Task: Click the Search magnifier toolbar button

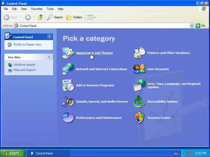Action: pyautogui.click(x=55, y=17)
